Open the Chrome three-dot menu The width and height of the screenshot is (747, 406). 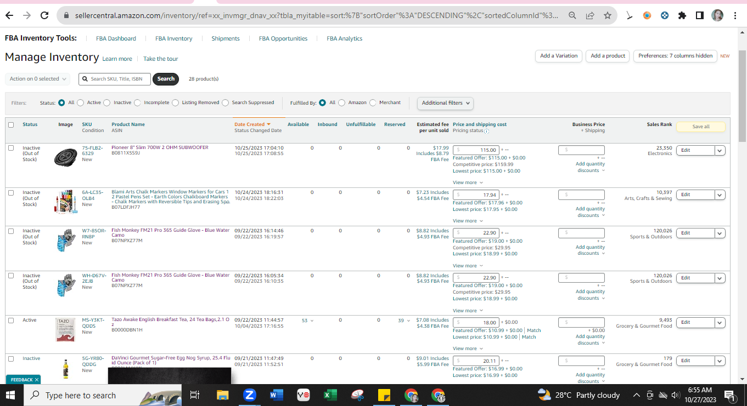click(x=735, y=16)
